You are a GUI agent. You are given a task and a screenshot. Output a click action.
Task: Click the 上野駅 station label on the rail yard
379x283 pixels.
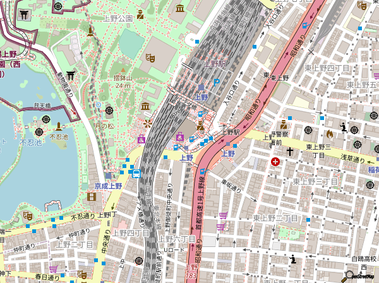215,64
